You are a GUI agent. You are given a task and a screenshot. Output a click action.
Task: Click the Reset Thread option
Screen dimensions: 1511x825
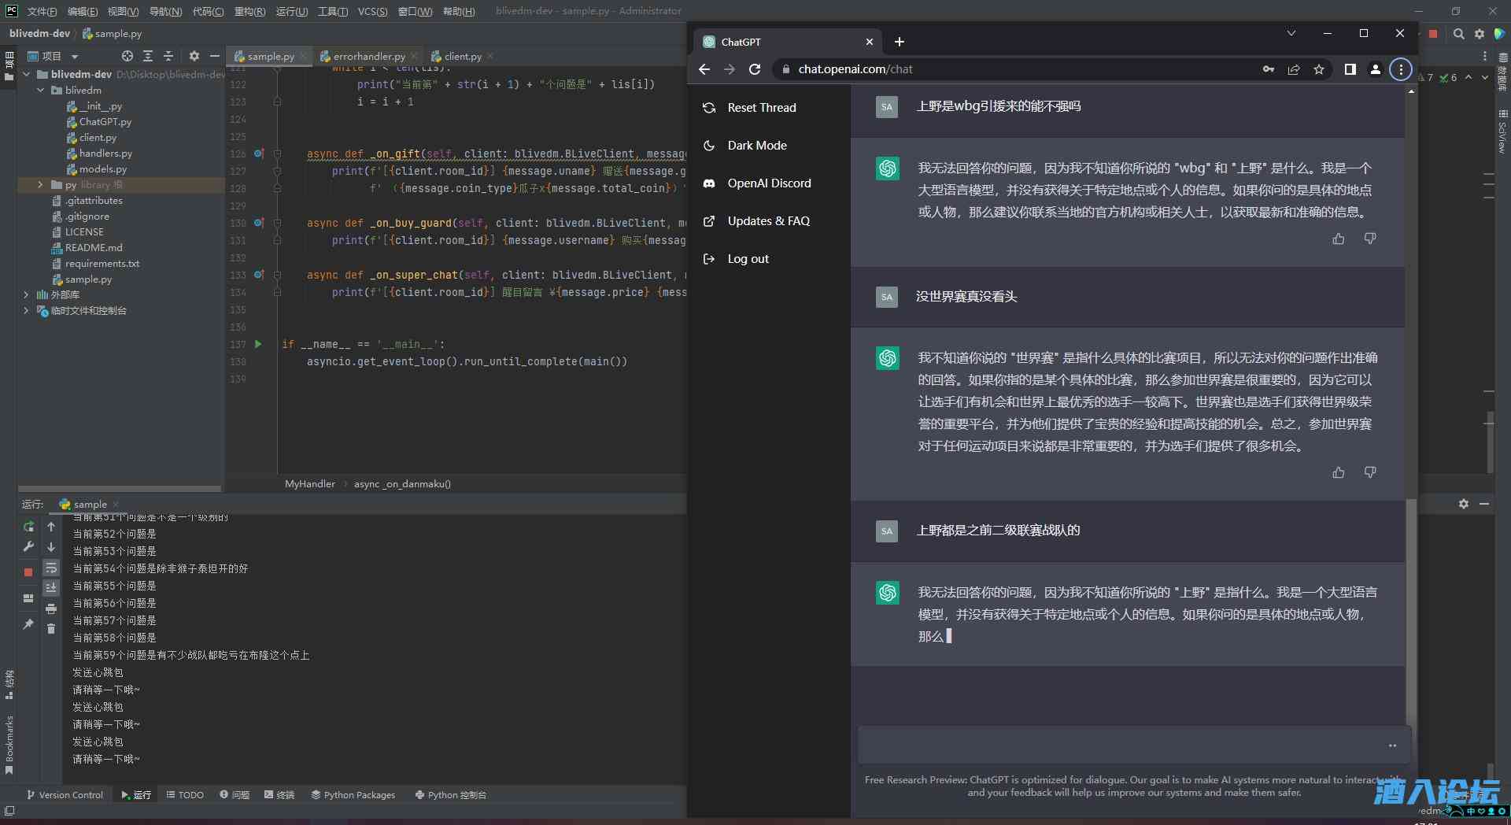pos(760,108)
